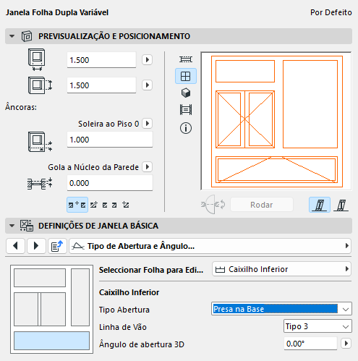Click the Ângulo de abertura 3D label
This screenshot has height=361, width=358.
[x=142, y=344]
